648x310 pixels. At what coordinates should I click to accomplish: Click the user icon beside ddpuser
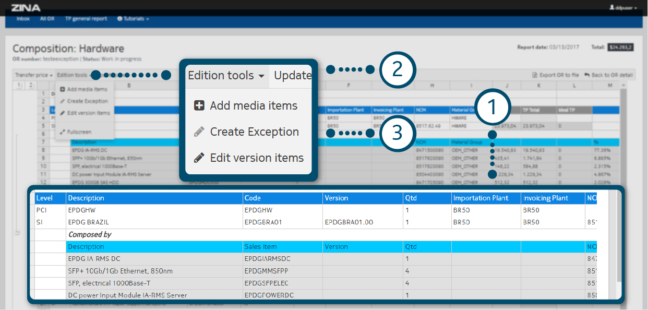click(x=611, y=8)
